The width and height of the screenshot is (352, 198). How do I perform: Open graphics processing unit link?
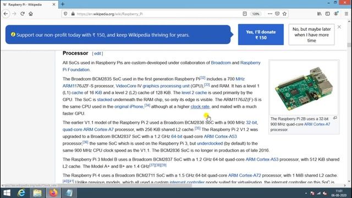point(166,86)
